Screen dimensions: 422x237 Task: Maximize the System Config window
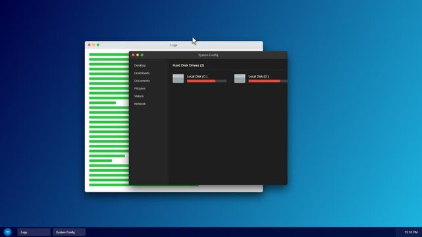point(142,55)
